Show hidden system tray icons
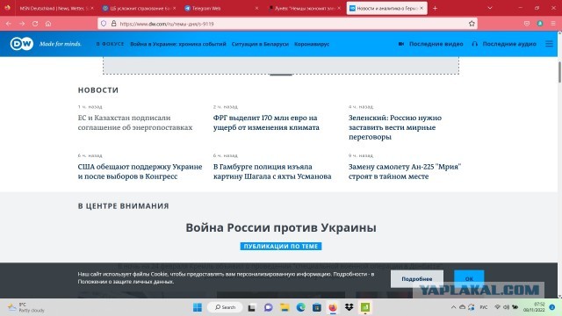The width and height of the screenshot is (562, 316). (453, 307)
